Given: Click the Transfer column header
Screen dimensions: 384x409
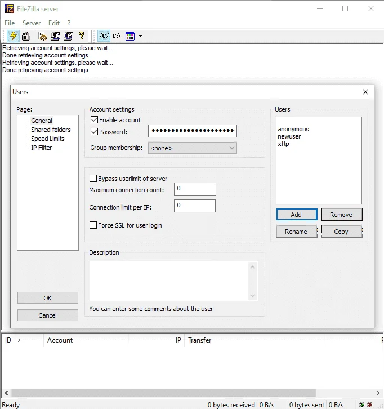Looking at the screenshot, I should click(x=255, y=340).
